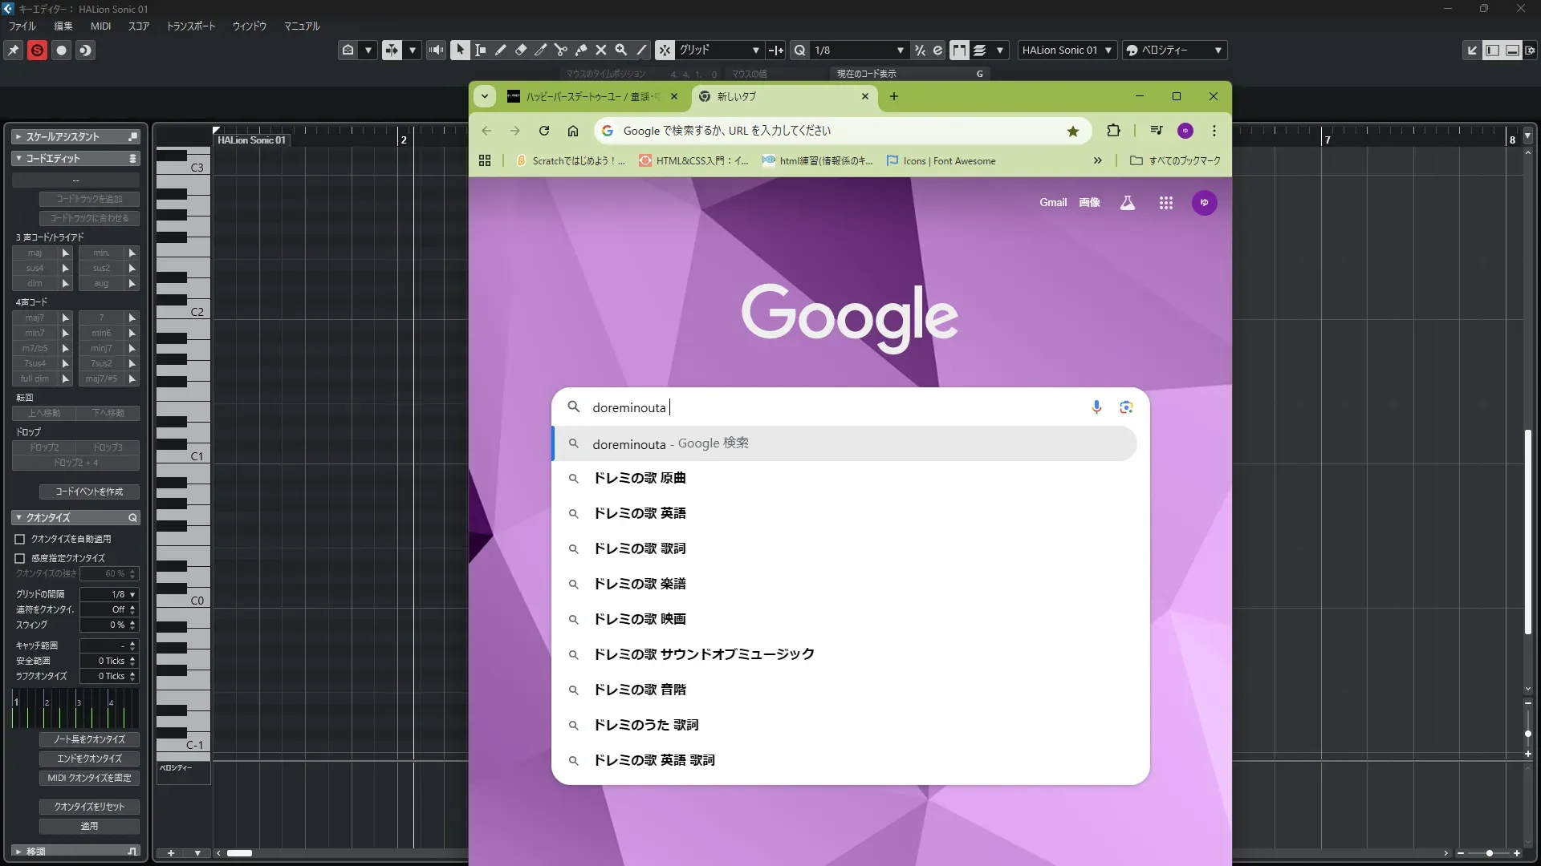
Task: Click the クオンタイズをリセット button
Action: tap(89, 807)
